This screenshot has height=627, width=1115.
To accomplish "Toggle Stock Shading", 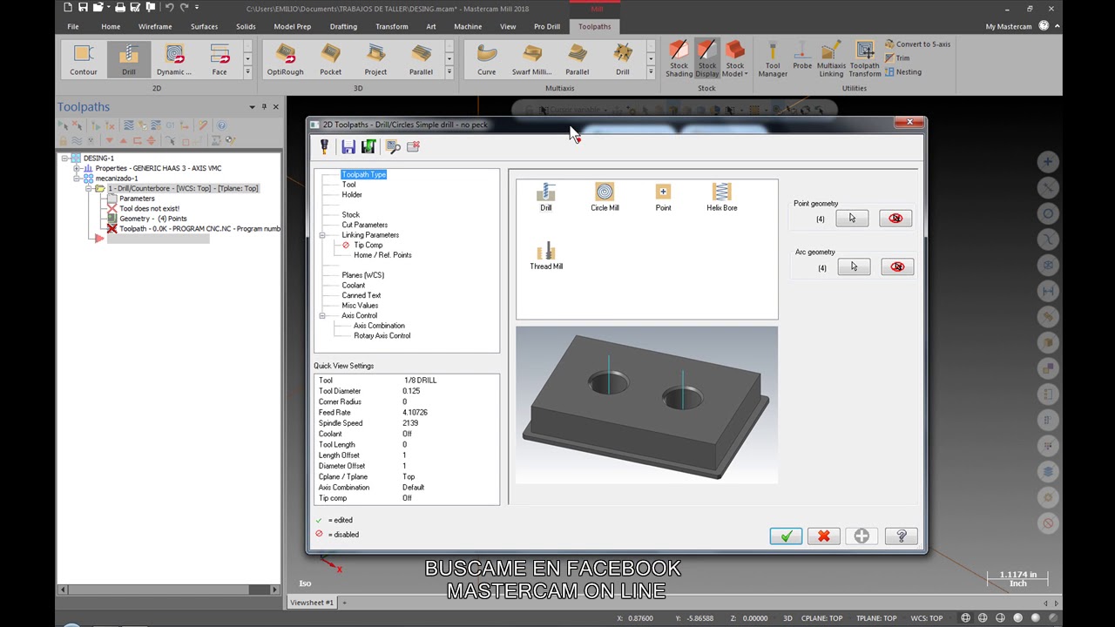I will tap(679, 59).
